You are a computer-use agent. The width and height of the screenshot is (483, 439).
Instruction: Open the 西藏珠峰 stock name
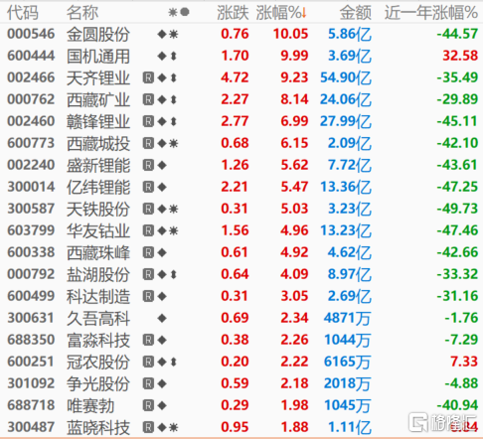[x=98, y=252]
